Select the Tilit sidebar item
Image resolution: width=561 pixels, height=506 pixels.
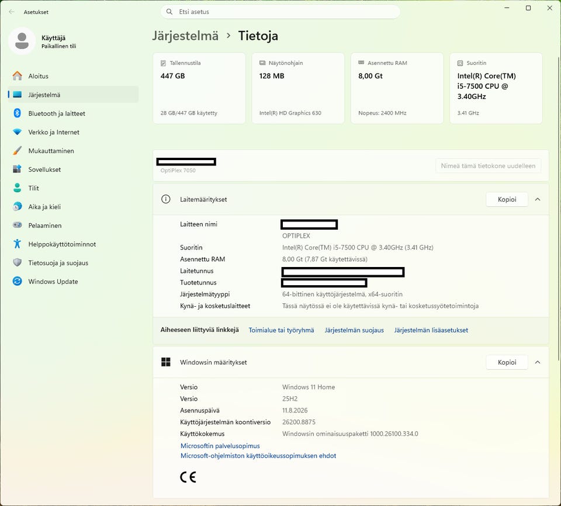tap(73, 188)
